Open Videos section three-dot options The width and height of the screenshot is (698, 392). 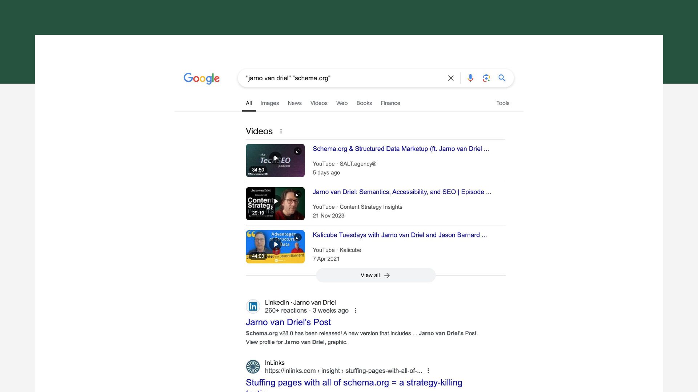point(281,131)
